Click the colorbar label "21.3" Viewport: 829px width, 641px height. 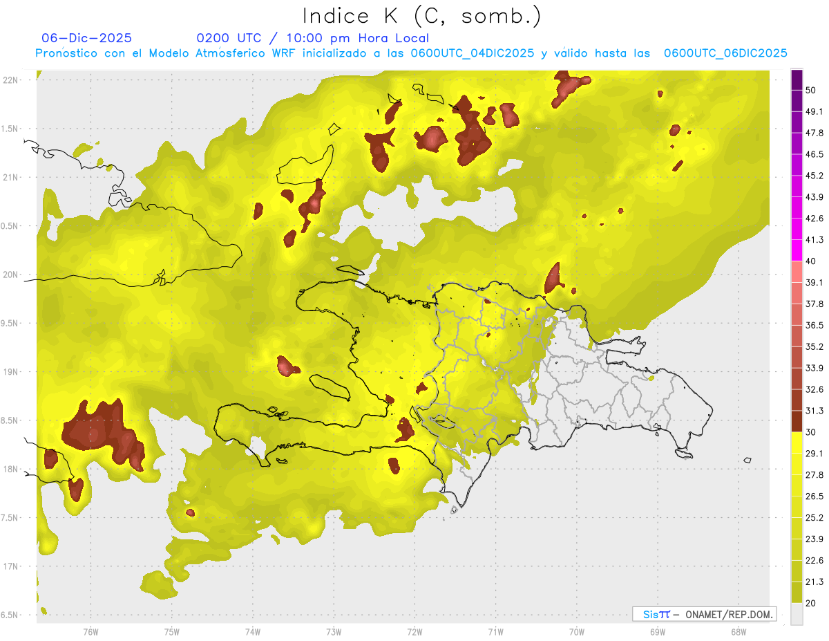point(814,582)
